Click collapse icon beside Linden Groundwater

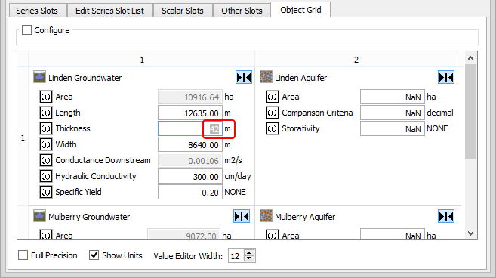coord(244,77)
